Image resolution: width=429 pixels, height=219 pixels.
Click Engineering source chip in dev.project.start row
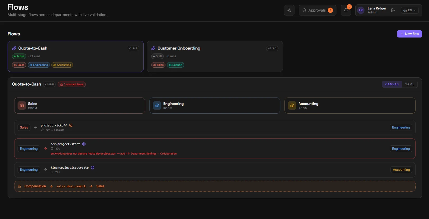point(29,149)
